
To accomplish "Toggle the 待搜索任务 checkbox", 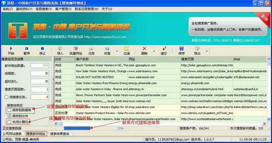I will (x=6, y=97).
